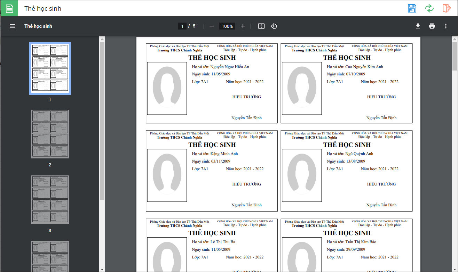Click the 100% zoom level field
The image size is (458, 272).
(227, 26)
